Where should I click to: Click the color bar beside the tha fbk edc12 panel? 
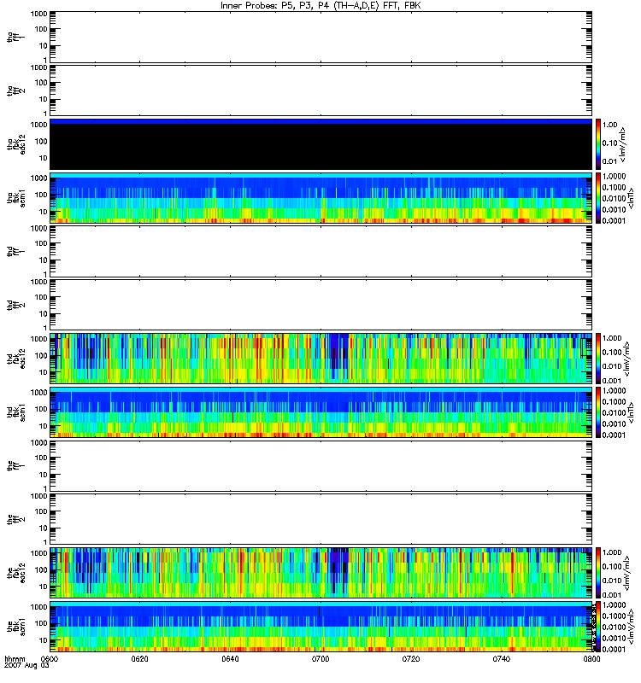point(598,144)
